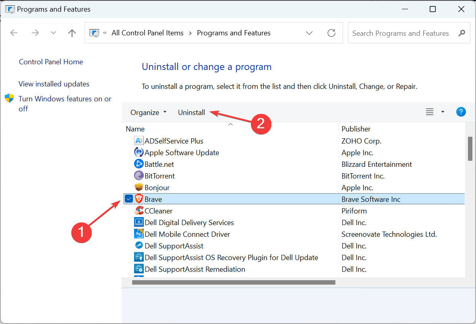476x324 pixels.
Task: Change view using the list view icon
Action: click(430, 112)
